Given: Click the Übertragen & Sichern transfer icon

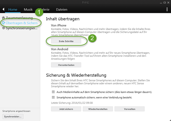Looking at the screenshot, I should pyautogui.click(x=4, y=23).
